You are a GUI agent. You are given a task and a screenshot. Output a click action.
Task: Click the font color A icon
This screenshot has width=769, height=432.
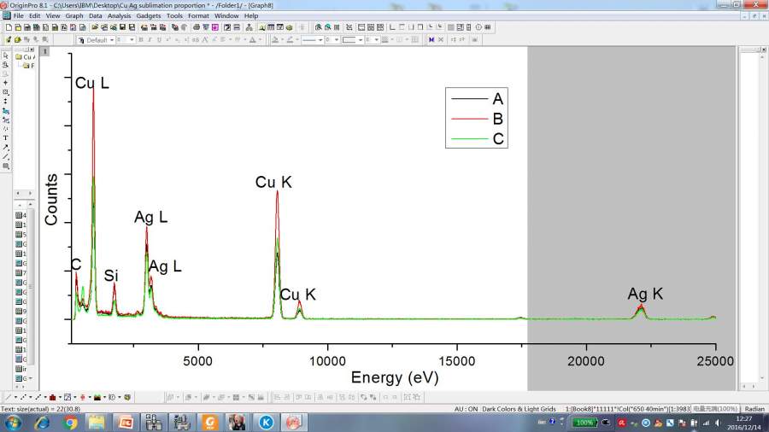253,39
